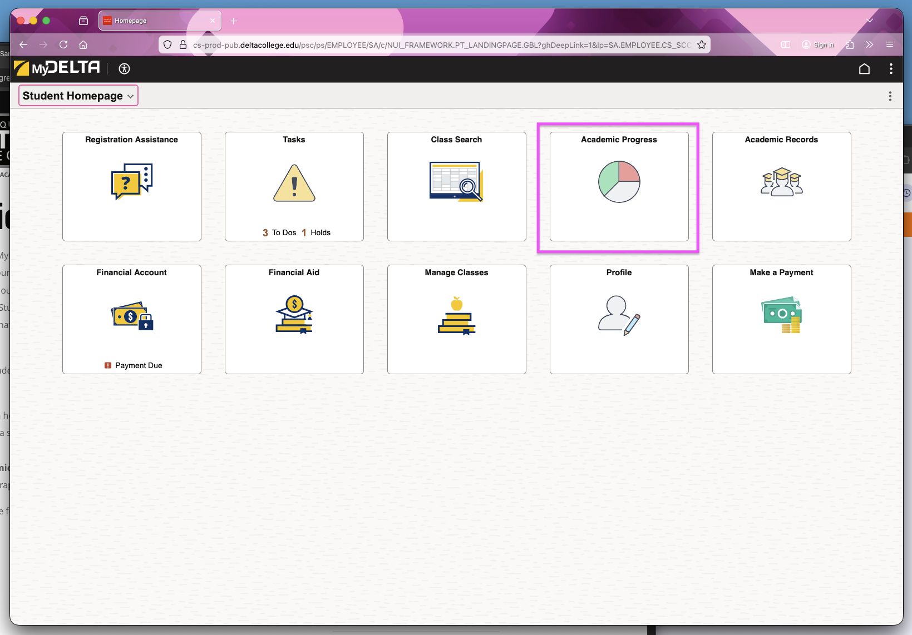The image size is (912, 635).
Task: Select the Financial Aid tile
Action: pos(294,319)
